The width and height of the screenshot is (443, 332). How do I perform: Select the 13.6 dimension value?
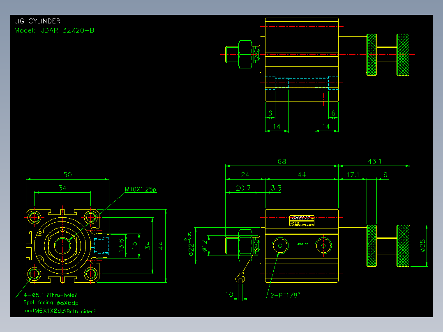pyautogui.click(x=121, y=245)
